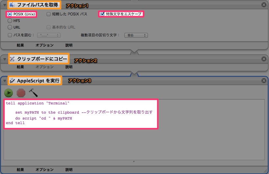Open オプション tab of ファイルパスを取得 action
Viewport: 269px width, 174px height.
pyautogui.click(x=44, y=45)
